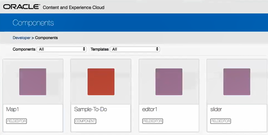Open the Components filter dropdown

[x=62, y=49]
